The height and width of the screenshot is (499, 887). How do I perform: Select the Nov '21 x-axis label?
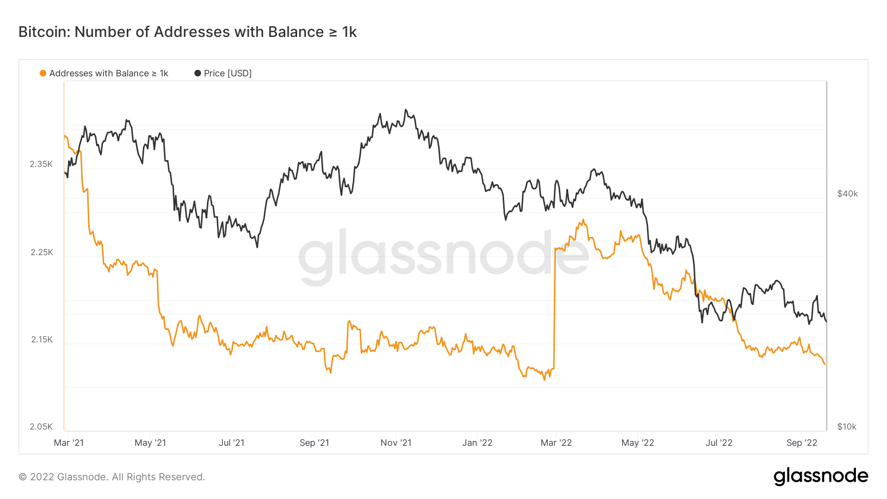coord(396,443)
